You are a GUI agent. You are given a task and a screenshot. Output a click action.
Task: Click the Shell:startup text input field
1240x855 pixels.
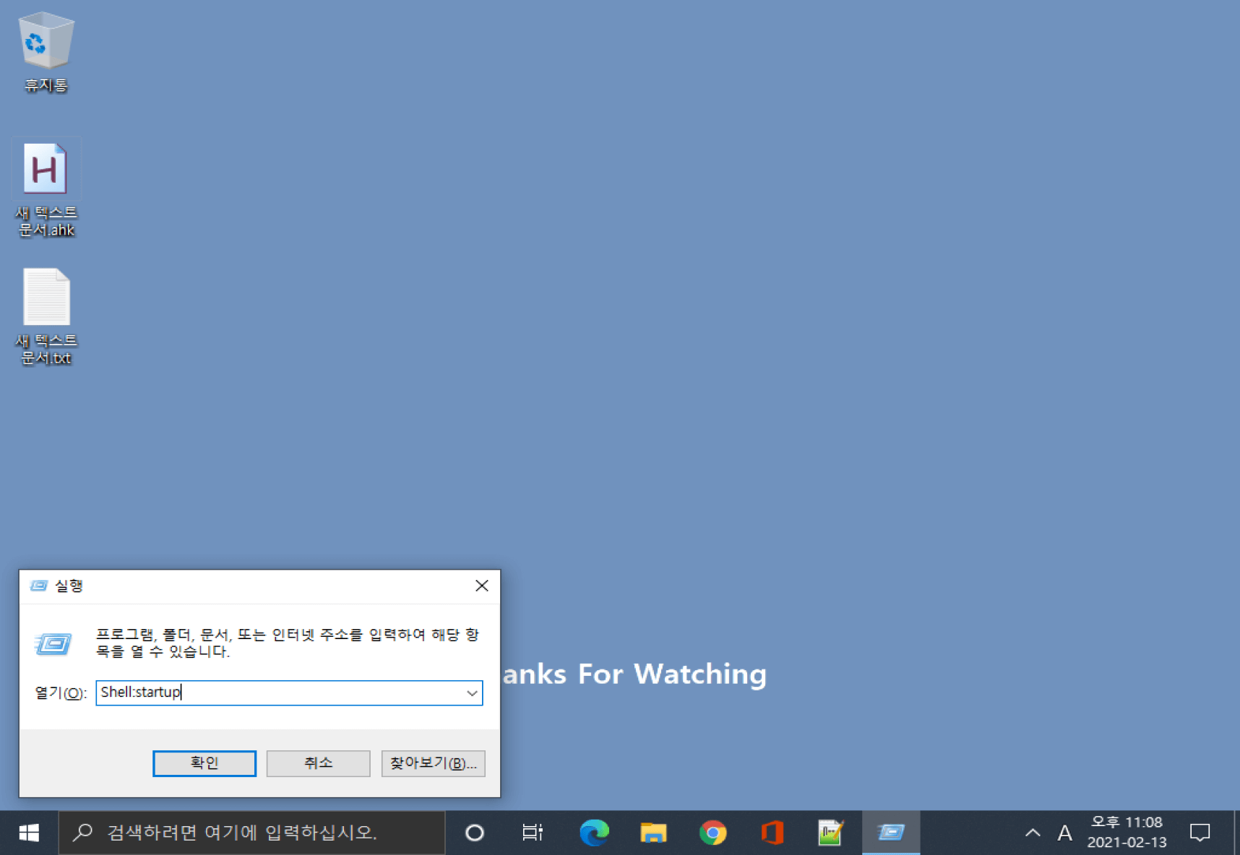(x=280, y=693)
